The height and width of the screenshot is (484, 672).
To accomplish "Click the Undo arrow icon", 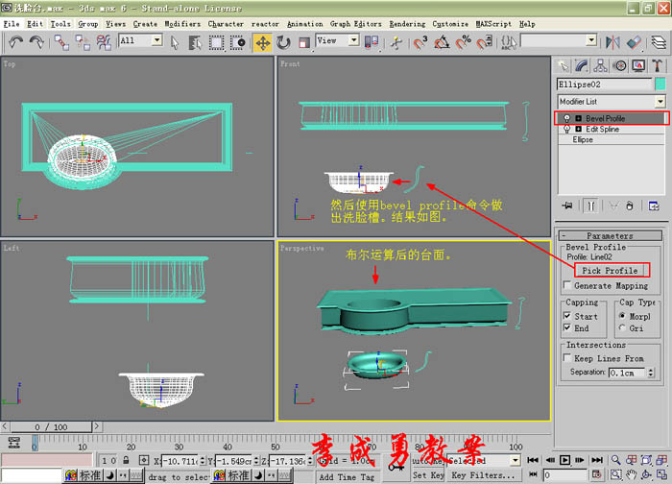I will tap(16, 42).
